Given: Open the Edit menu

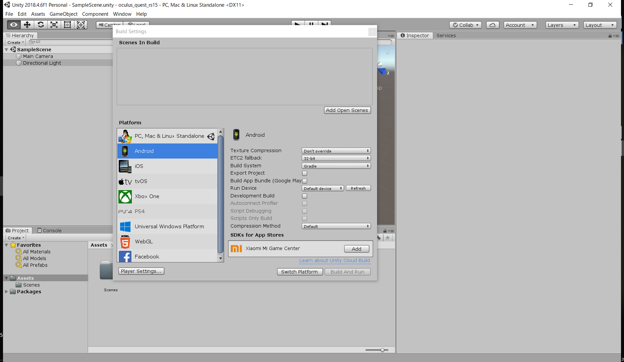Looking at the screenshot, I should (22, 14).
